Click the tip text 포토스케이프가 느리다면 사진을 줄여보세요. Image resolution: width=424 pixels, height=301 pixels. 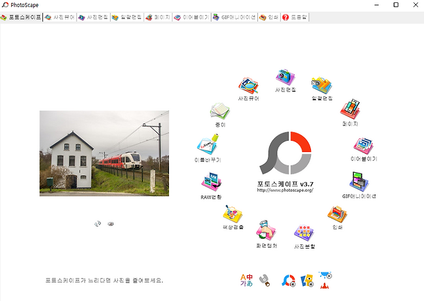tap(104, 280)
